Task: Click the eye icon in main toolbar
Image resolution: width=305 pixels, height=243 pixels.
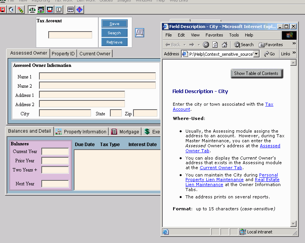Action: [x=12, y=10]
